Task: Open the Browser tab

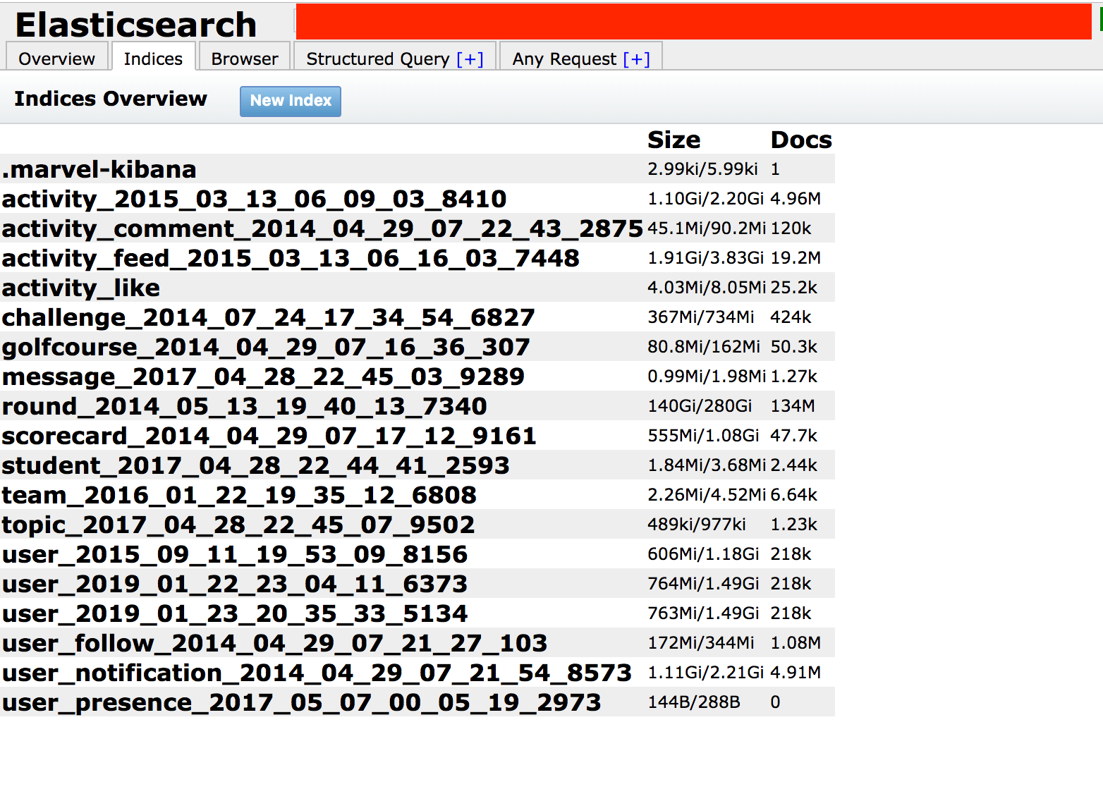Action: click(245, 59)
